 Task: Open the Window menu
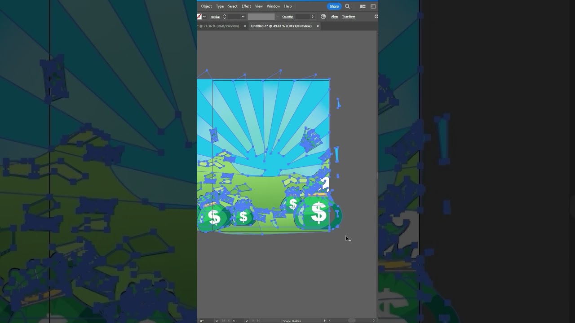(273, 6)
